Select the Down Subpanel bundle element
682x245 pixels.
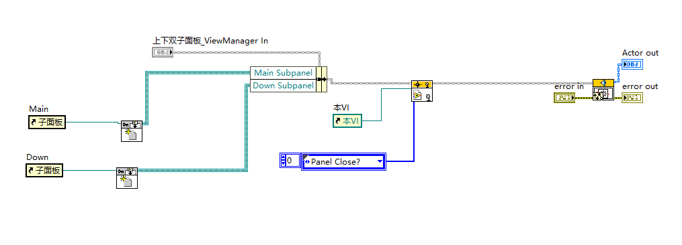click(283, 86)
